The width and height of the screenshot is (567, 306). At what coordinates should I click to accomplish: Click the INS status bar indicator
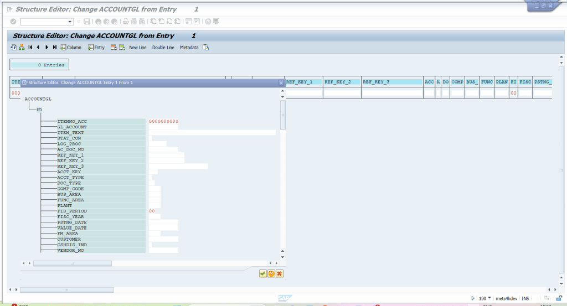click(525, 298)
